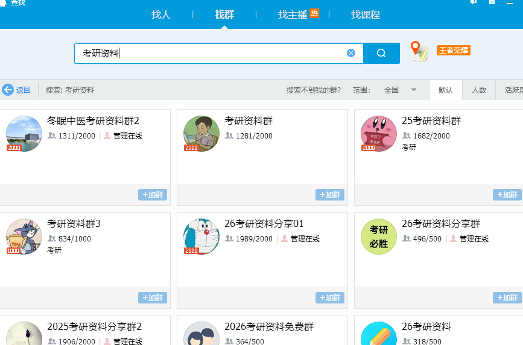Open the 搜索不到我的群? link
The width and height of the screenshot is (523, 345).
(x=314, y=90)
